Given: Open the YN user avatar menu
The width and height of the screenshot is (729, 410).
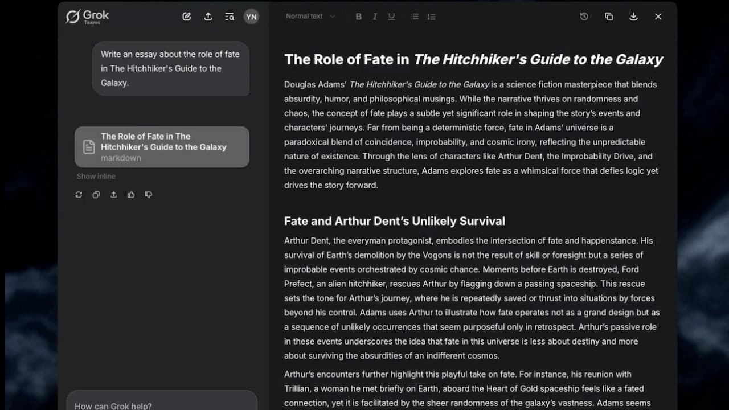Looking at the screenshot, I should 251,17.
